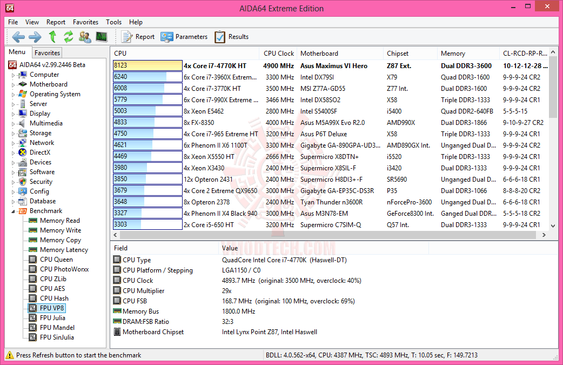
Task: Click the warning icon in status bar
Action: pos(10,355)
